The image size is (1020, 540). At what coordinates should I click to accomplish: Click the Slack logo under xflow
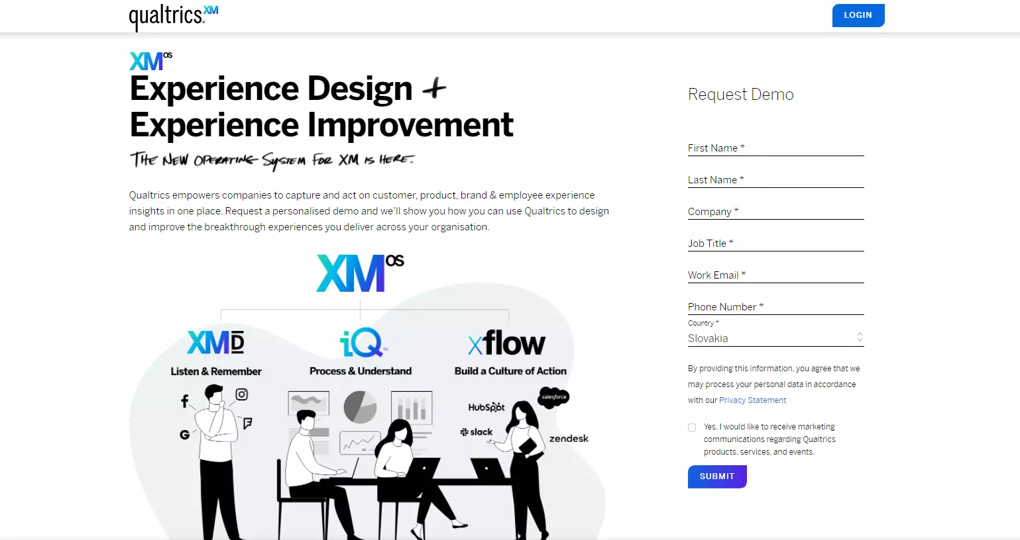[477, 431]
